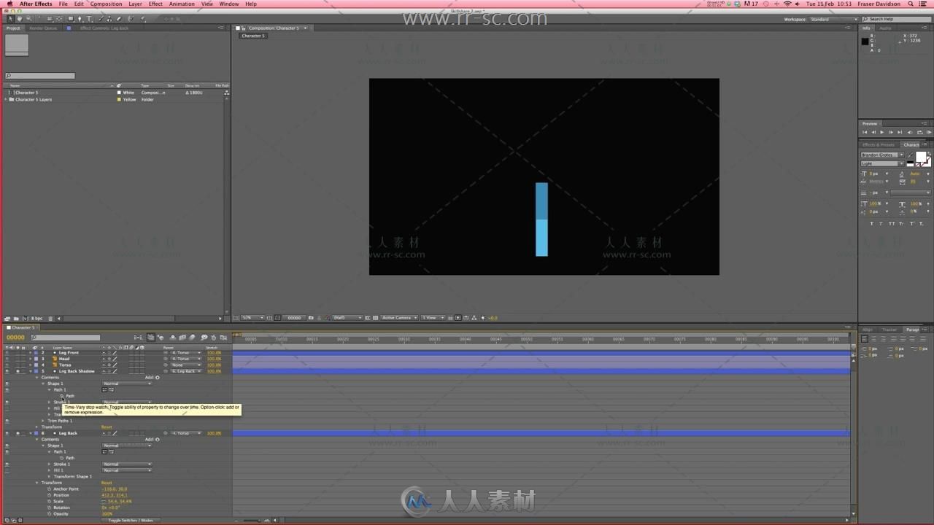Expand Trim Paths 1 properties
934x525 pixels.
click(43, 421)
